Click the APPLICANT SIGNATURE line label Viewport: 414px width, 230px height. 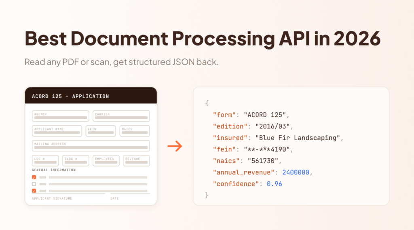52,199
